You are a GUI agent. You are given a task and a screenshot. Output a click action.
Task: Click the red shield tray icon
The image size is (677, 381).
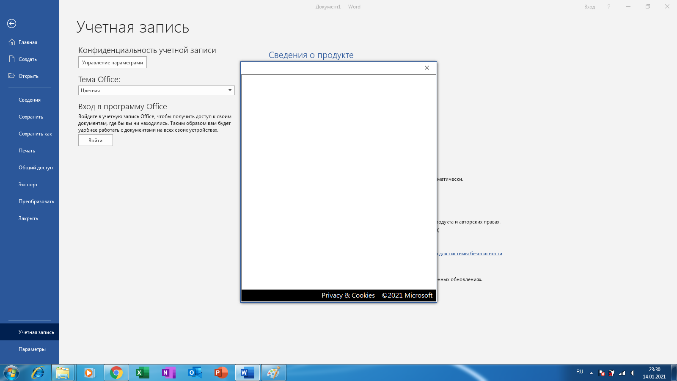pyautogui.click(x=611, y=373)
